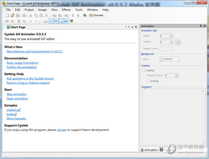Image resolution: width=209 pixels, height=159 pixels.
Task: Enable the Looping checkbox
Action: click(x=143, y=70)
